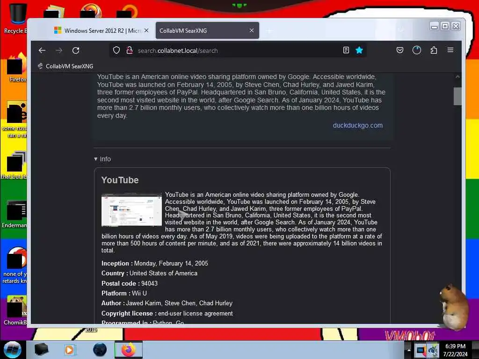This screenshot has width=479, height=359.
Task: Click the monitor icon in system tray
Action: 421,350
